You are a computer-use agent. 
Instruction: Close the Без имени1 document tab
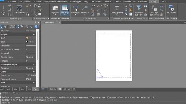60,23
